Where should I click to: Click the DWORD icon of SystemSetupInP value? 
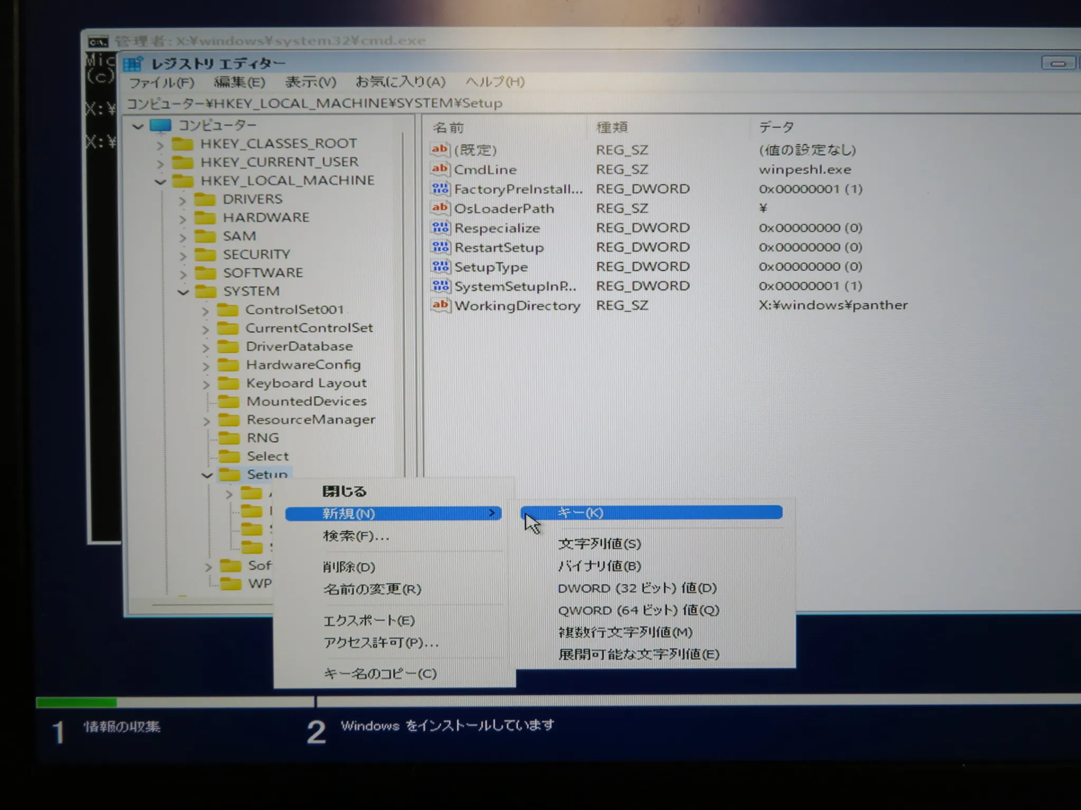point(440,286)
